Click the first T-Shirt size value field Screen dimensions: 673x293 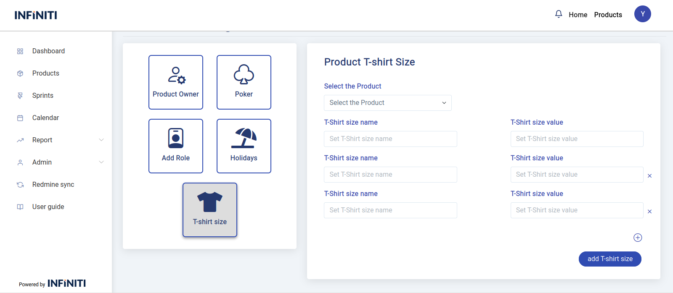(577, 139)
